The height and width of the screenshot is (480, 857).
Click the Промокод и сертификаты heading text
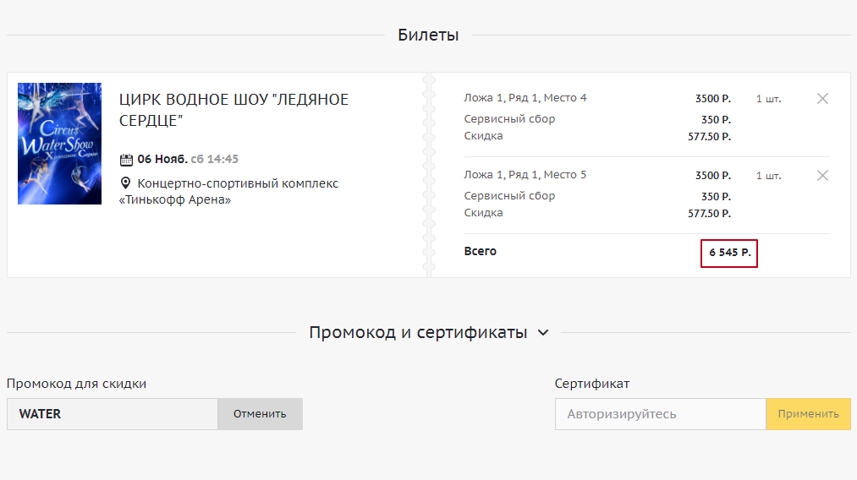(x=418, y=332)
